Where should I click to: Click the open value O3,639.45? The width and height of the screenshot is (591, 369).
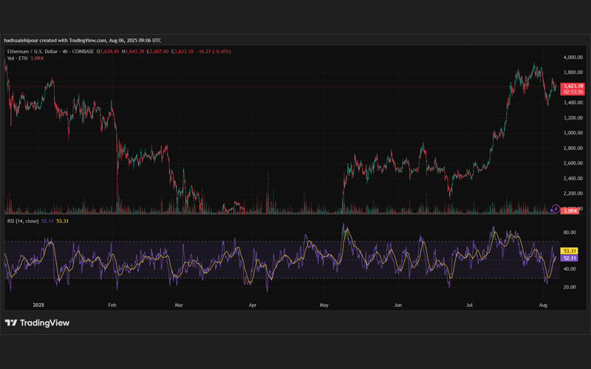pos(108,51)
